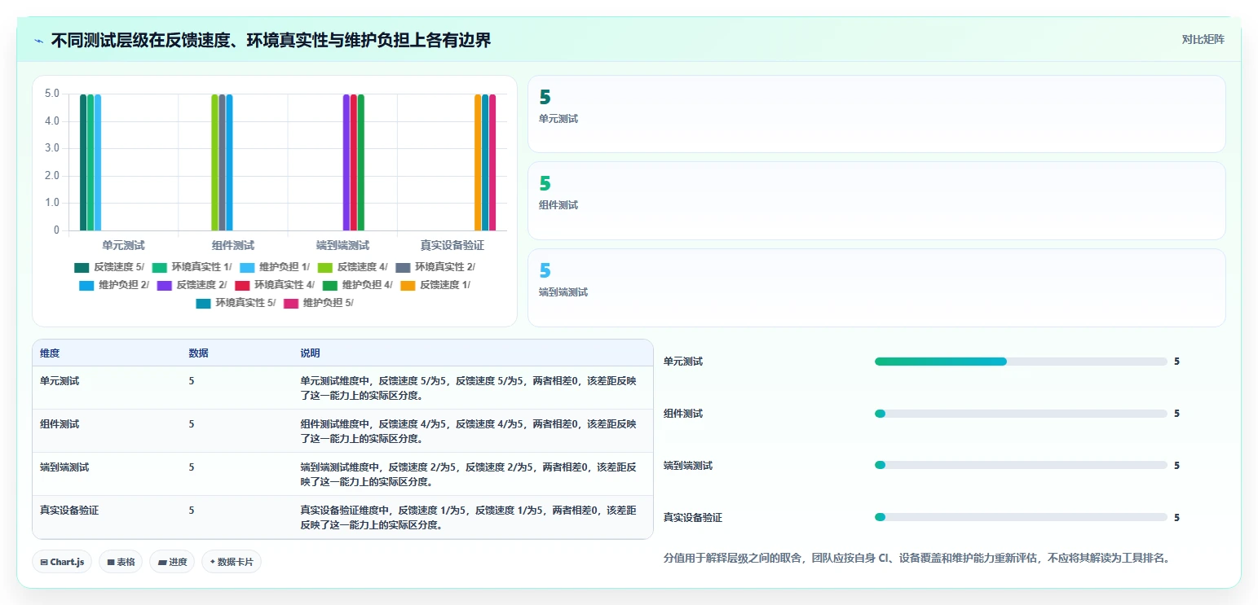
Task: Click the 真实设备验证 row description text
Action: pos(468,518)
